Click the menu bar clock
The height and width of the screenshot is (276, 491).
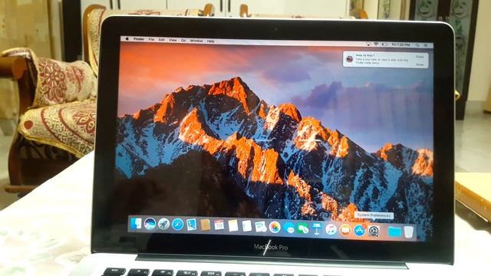pos(400,45)
